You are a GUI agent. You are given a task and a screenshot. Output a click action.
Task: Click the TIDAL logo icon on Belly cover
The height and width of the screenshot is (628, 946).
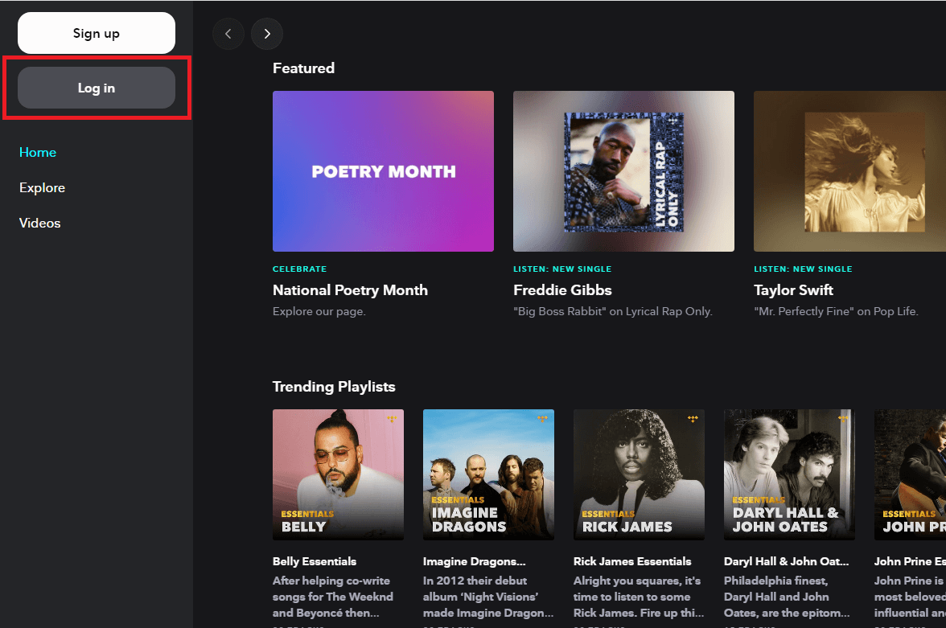click(x=393, y=419)
